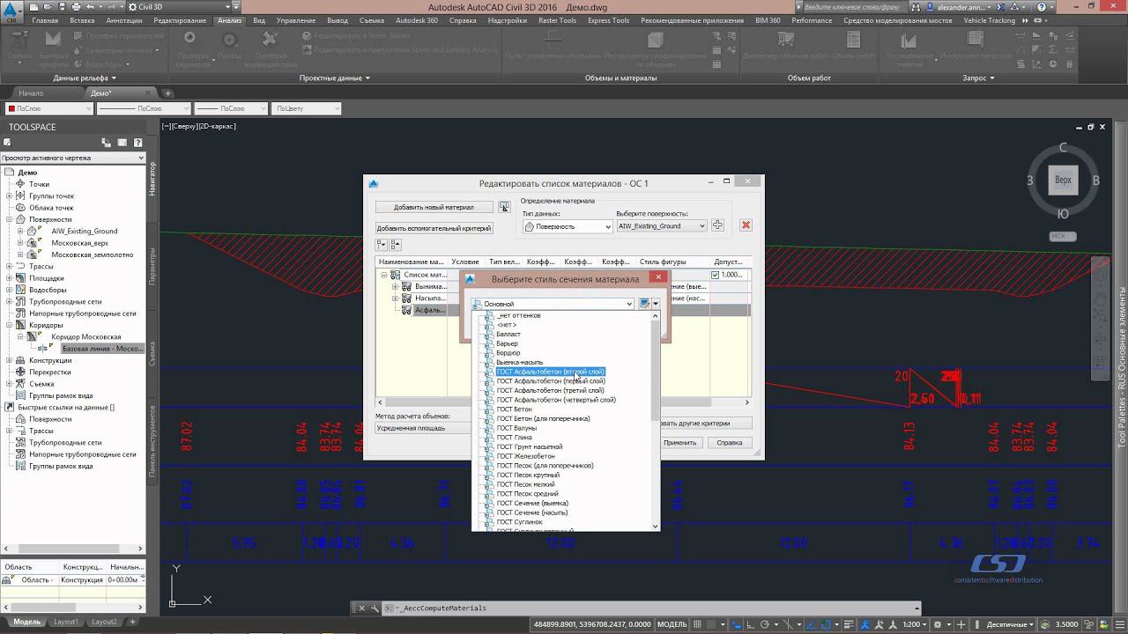The height and width of the screenshot is (634, 1128).
Task: Select Бордюр in the style list
Action: [x=508, y=353]
